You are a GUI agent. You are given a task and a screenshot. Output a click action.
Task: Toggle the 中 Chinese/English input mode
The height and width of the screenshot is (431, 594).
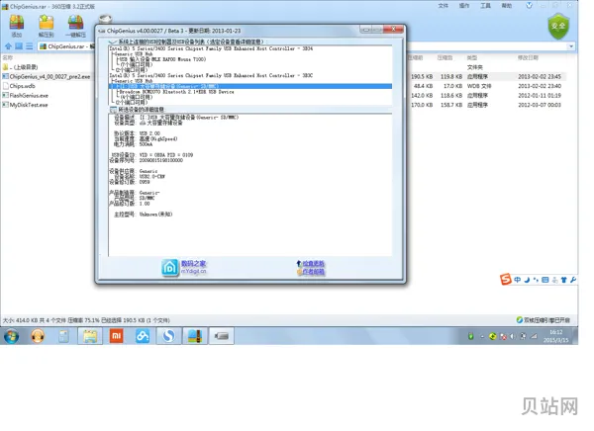pyautogui.click(x=517, y=280)
